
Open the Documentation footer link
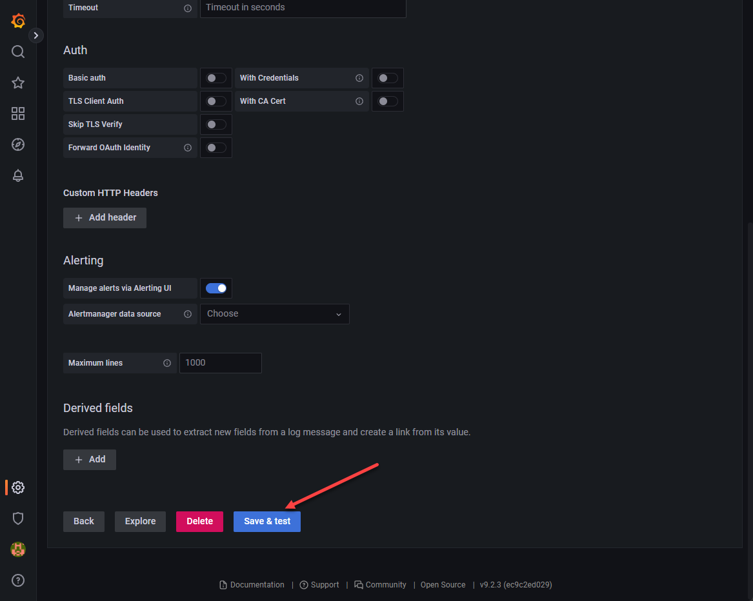[x=252, y=585]
